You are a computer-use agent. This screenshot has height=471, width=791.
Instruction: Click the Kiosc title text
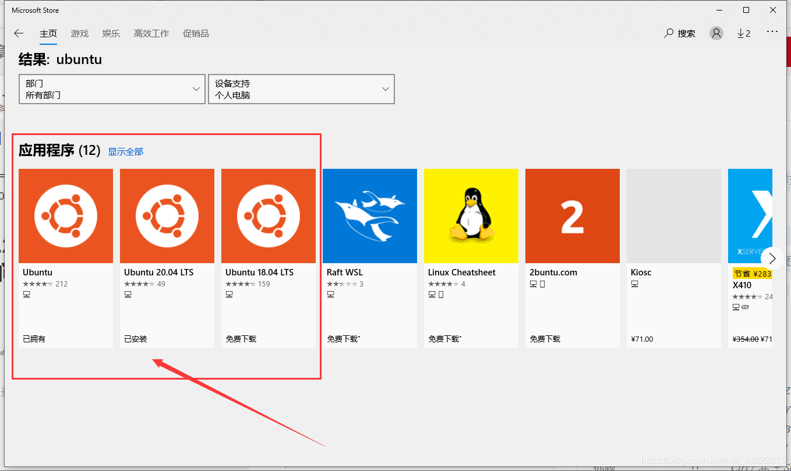pyautogui.click(x=641, y=272)
